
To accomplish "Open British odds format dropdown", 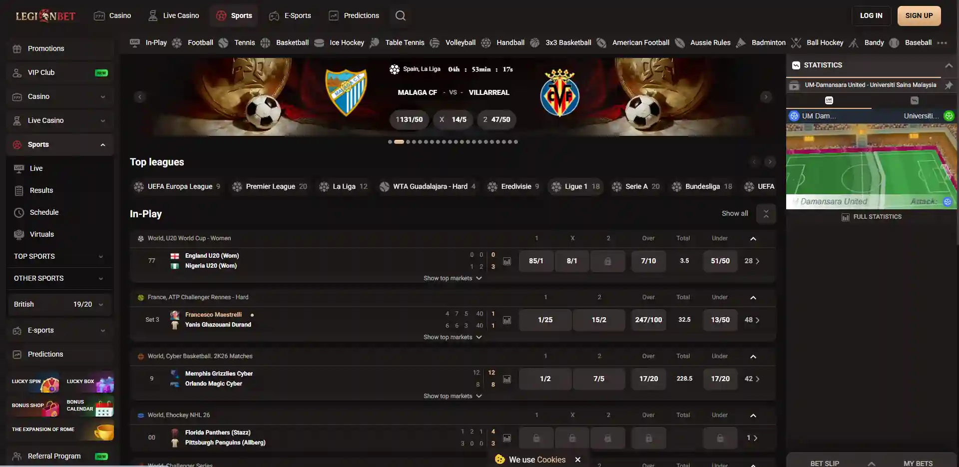I will click(x=60, y=304).
